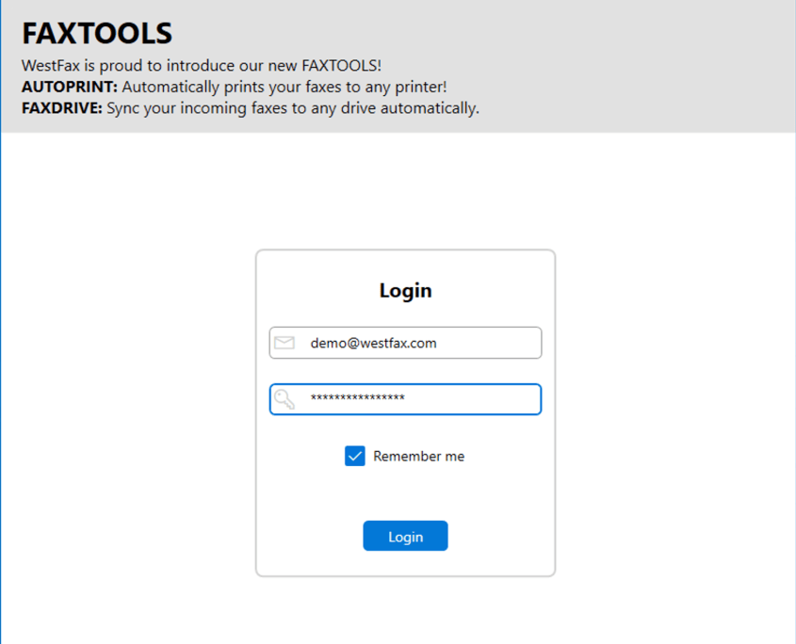Click the envelope icon in the email field

(x=284, y=343)
